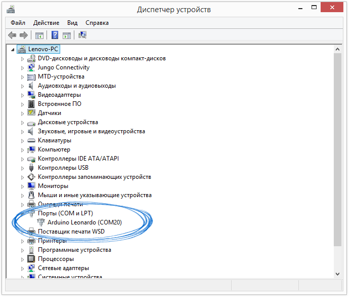Open the Файл menu

coord(18,23)
